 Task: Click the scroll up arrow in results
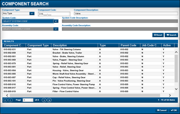(x=176, y=52)
